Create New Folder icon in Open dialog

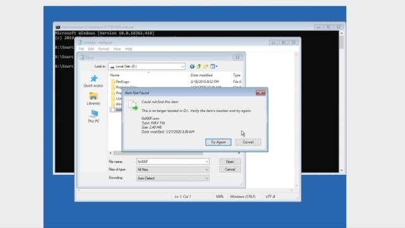(x=206, y=66)
